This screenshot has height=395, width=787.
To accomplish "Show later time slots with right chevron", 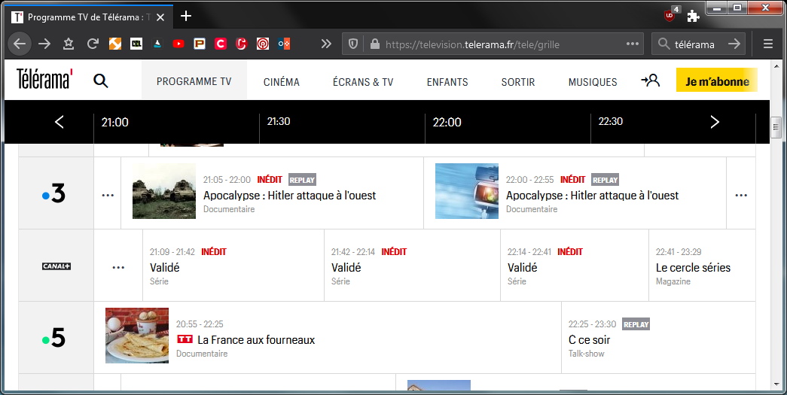I will (x=715, y=122).
